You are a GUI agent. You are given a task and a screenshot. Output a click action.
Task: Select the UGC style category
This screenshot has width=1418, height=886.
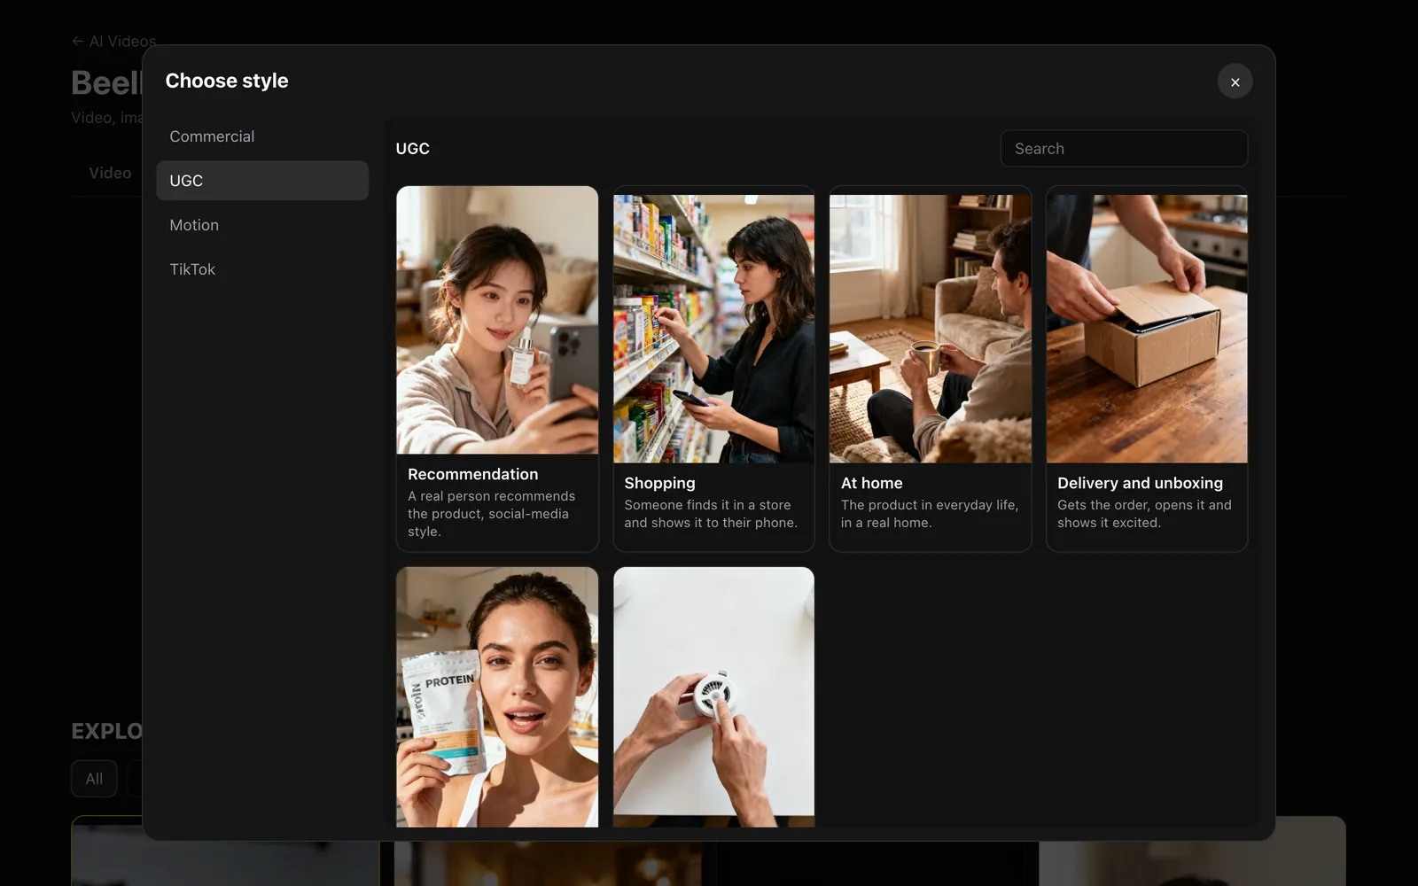tap(262, 181)
